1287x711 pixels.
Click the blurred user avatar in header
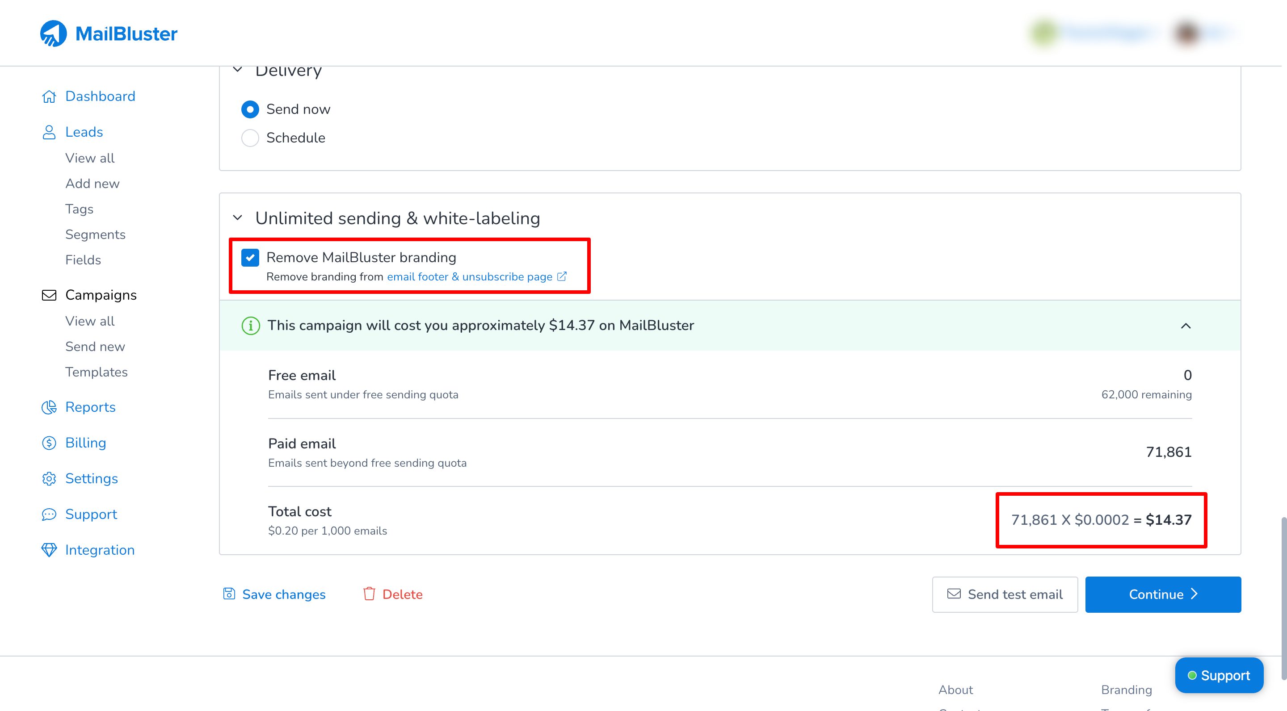[1186, 33]
